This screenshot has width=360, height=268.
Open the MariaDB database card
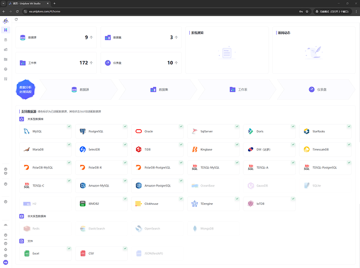(45, 150)
